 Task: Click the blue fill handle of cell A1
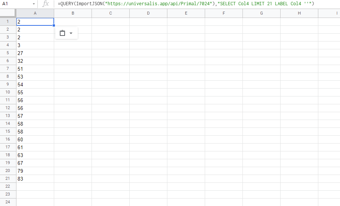[x=54, y=25]
